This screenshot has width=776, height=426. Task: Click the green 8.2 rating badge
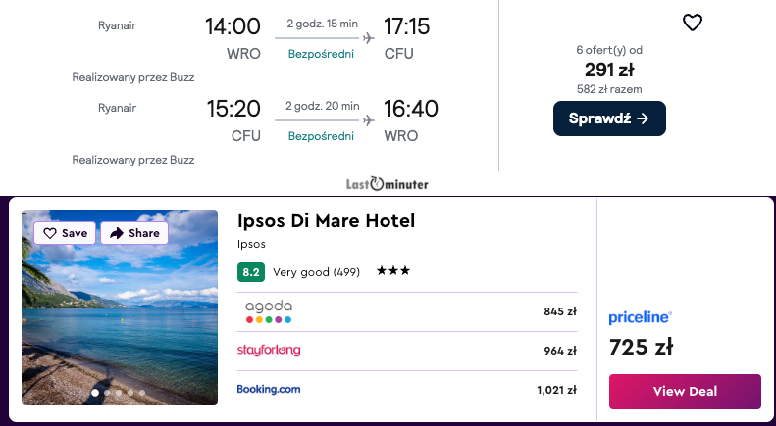pos(251,271)
